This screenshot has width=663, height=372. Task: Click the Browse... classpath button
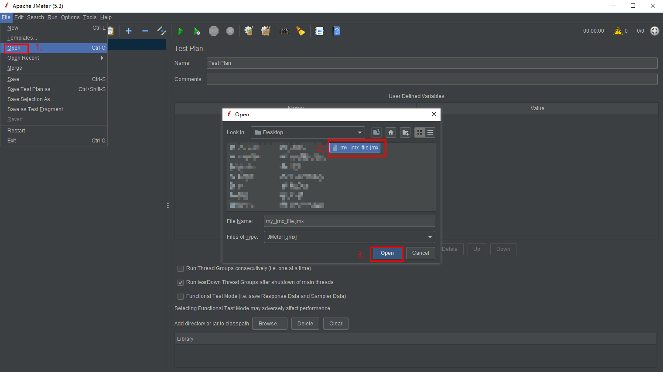point(270,324)
